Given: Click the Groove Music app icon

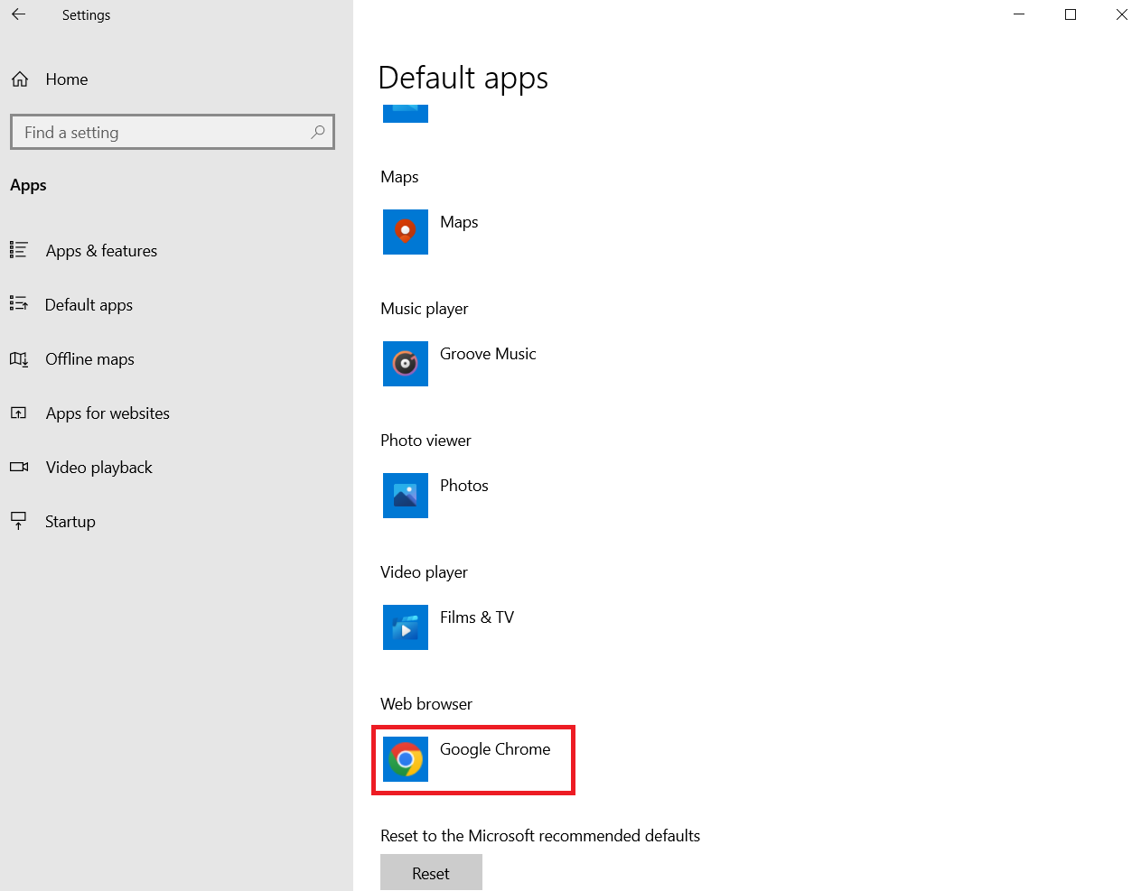Looking at the screenshot, I should coord(406,364).
